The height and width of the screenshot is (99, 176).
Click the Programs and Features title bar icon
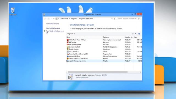[44, 15]
